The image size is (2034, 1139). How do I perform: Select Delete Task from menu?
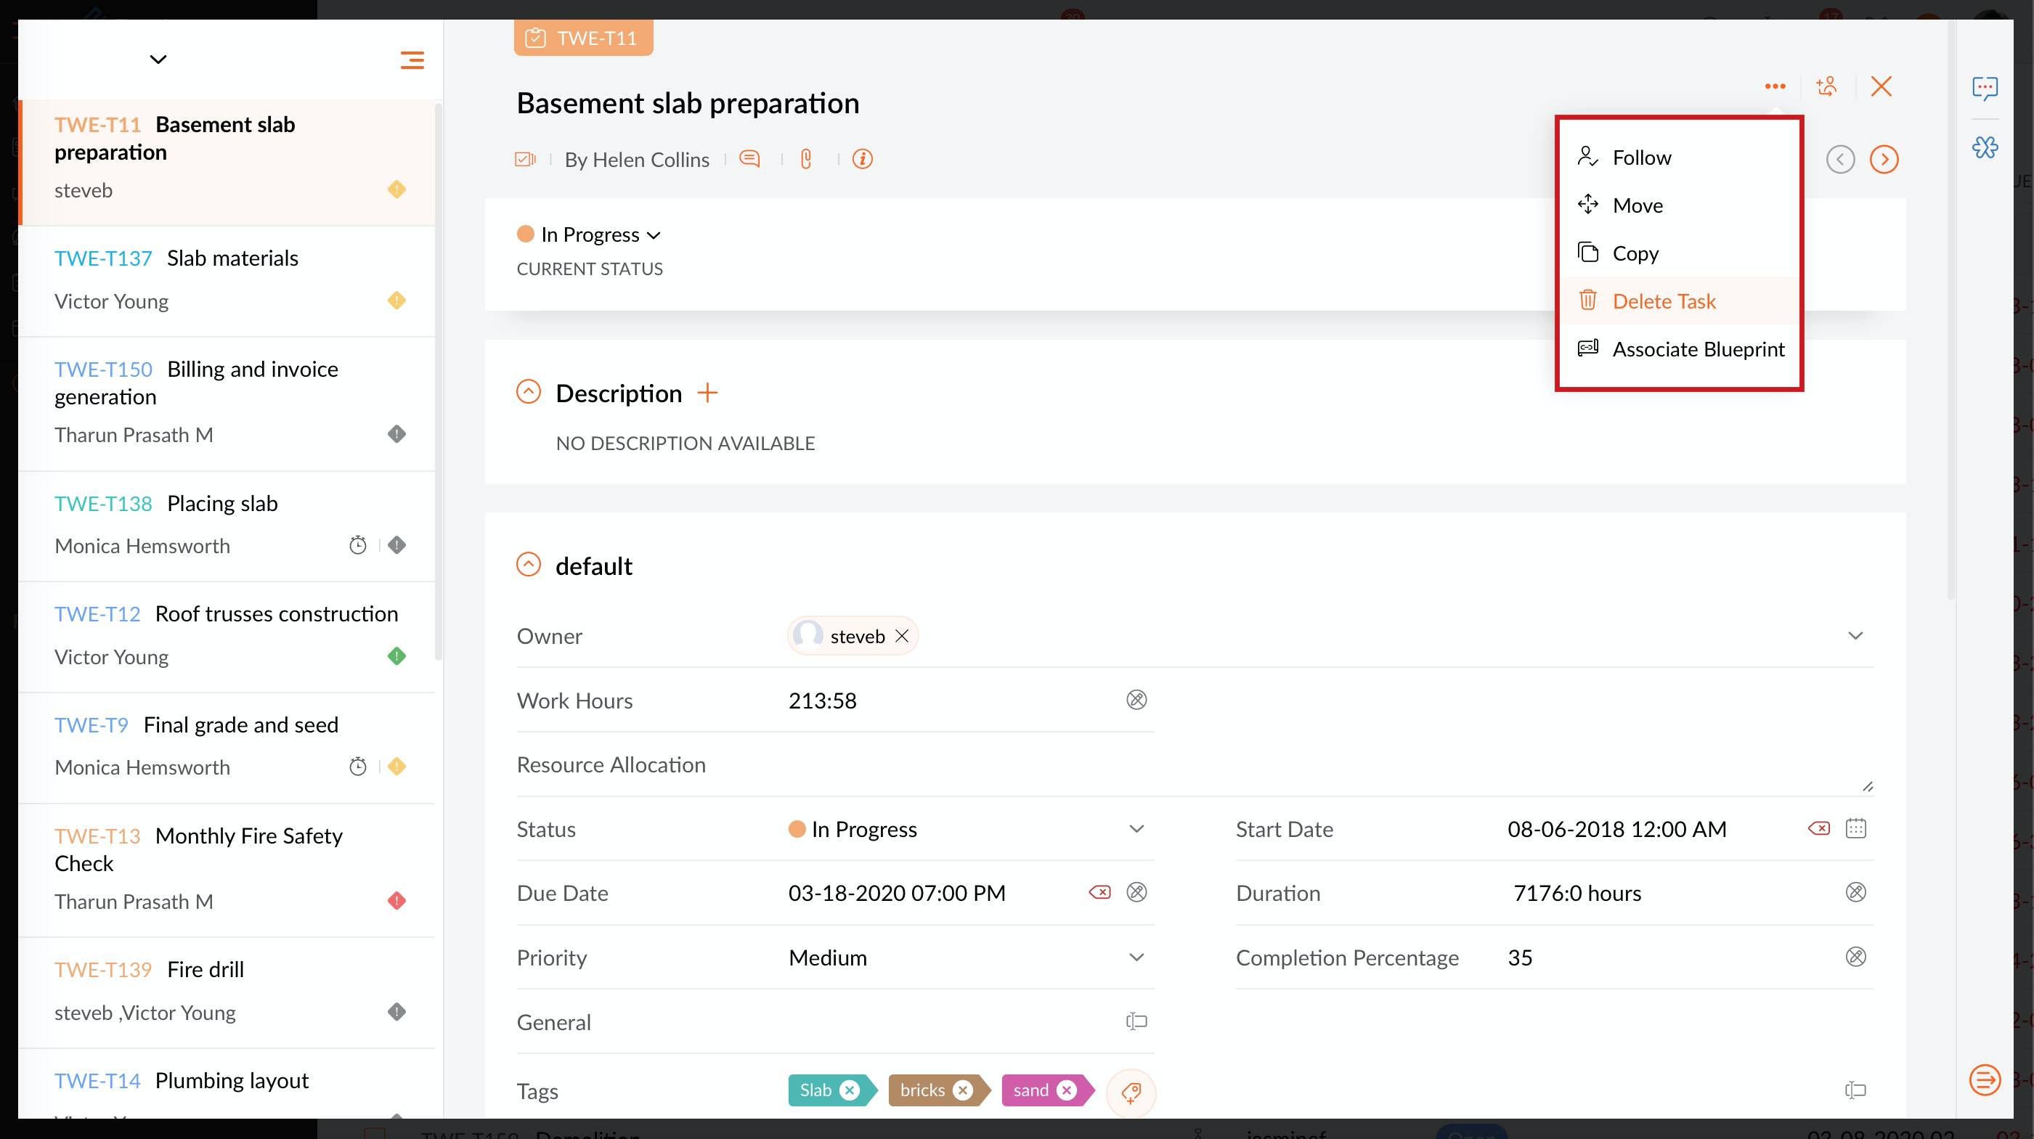(1663, 301)
